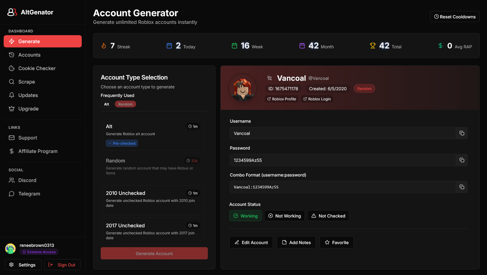This screenshot has height=275, width=487.
Task: Click the ID: 1675471178 badge
Action: tap(283, 88)
